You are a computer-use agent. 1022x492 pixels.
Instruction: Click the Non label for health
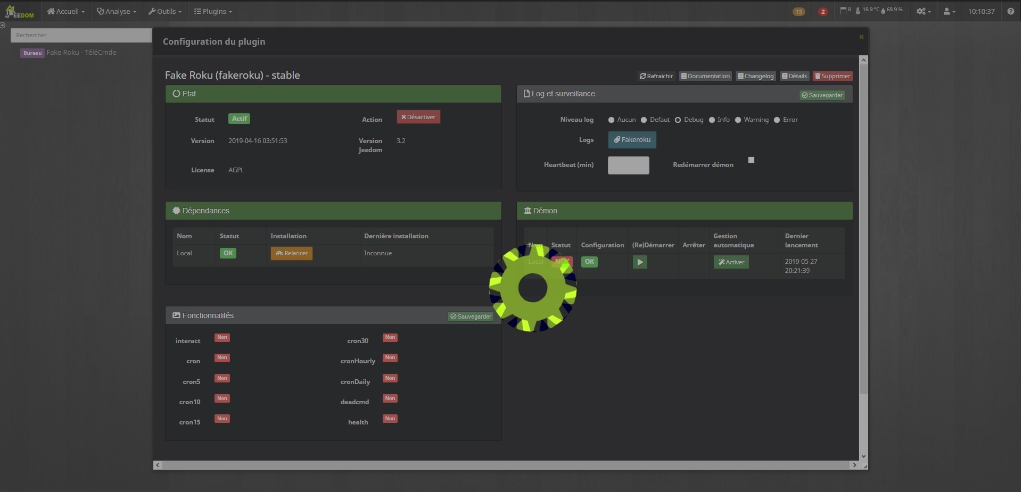tap(390, 419)
